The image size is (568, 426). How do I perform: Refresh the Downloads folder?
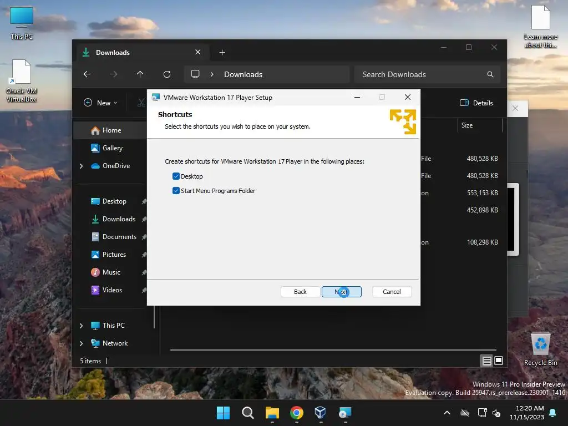tap(167, 74)
